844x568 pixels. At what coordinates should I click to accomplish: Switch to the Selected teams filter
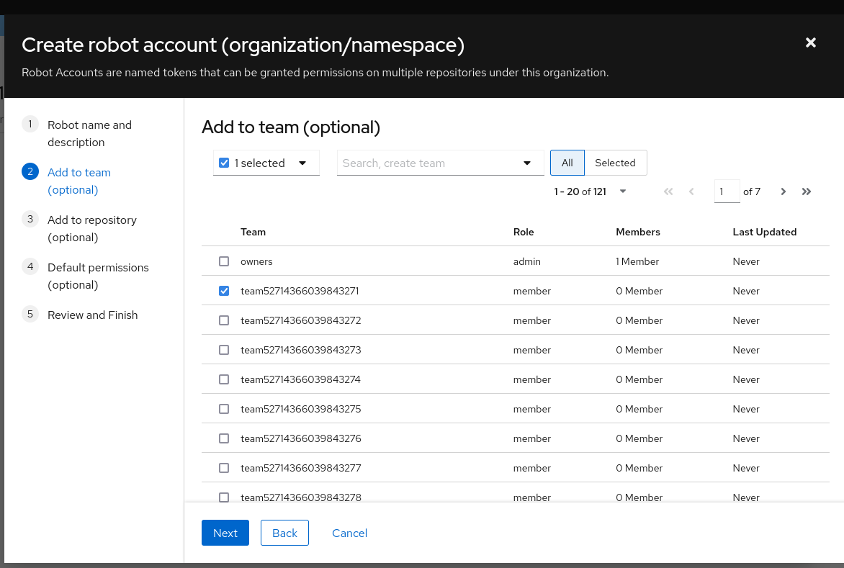[615, 163]
